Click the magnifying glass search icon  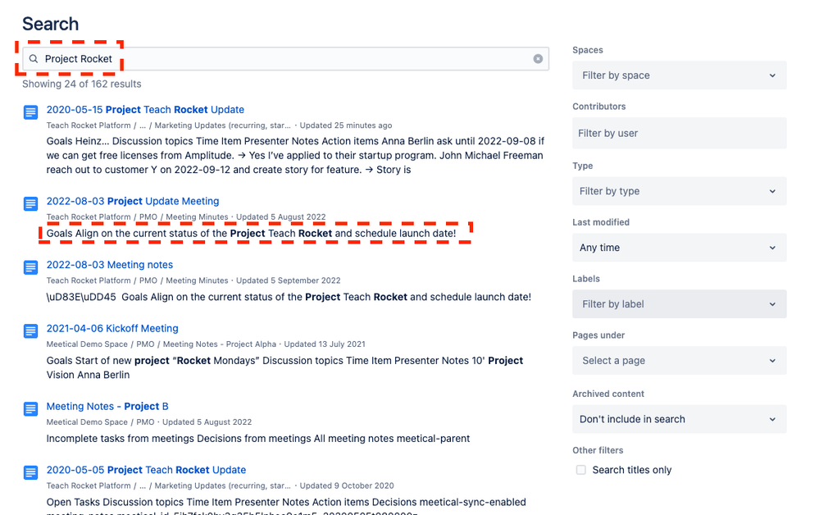coord(33,58)
